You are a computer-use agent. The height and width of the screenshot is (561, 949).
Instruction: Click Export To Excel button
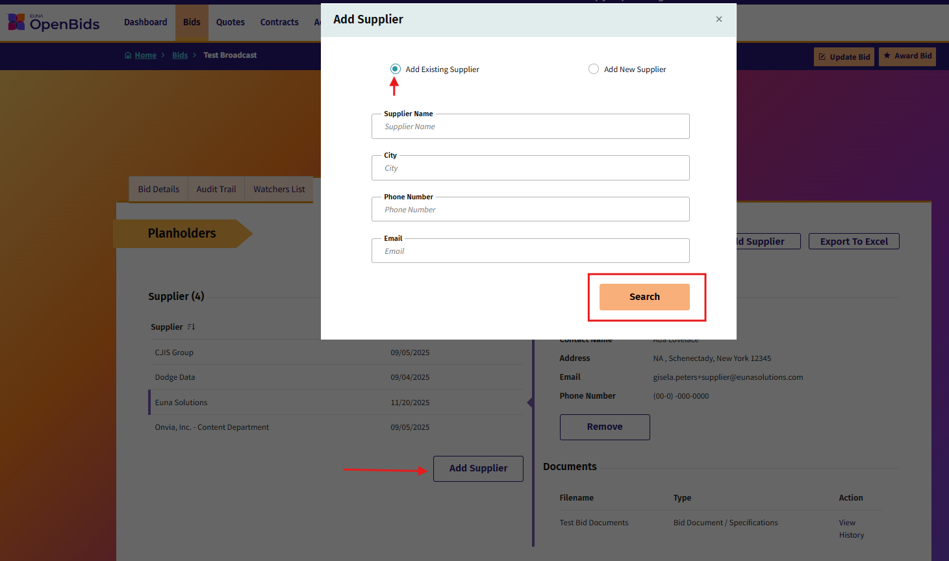[x=854, y=242]
